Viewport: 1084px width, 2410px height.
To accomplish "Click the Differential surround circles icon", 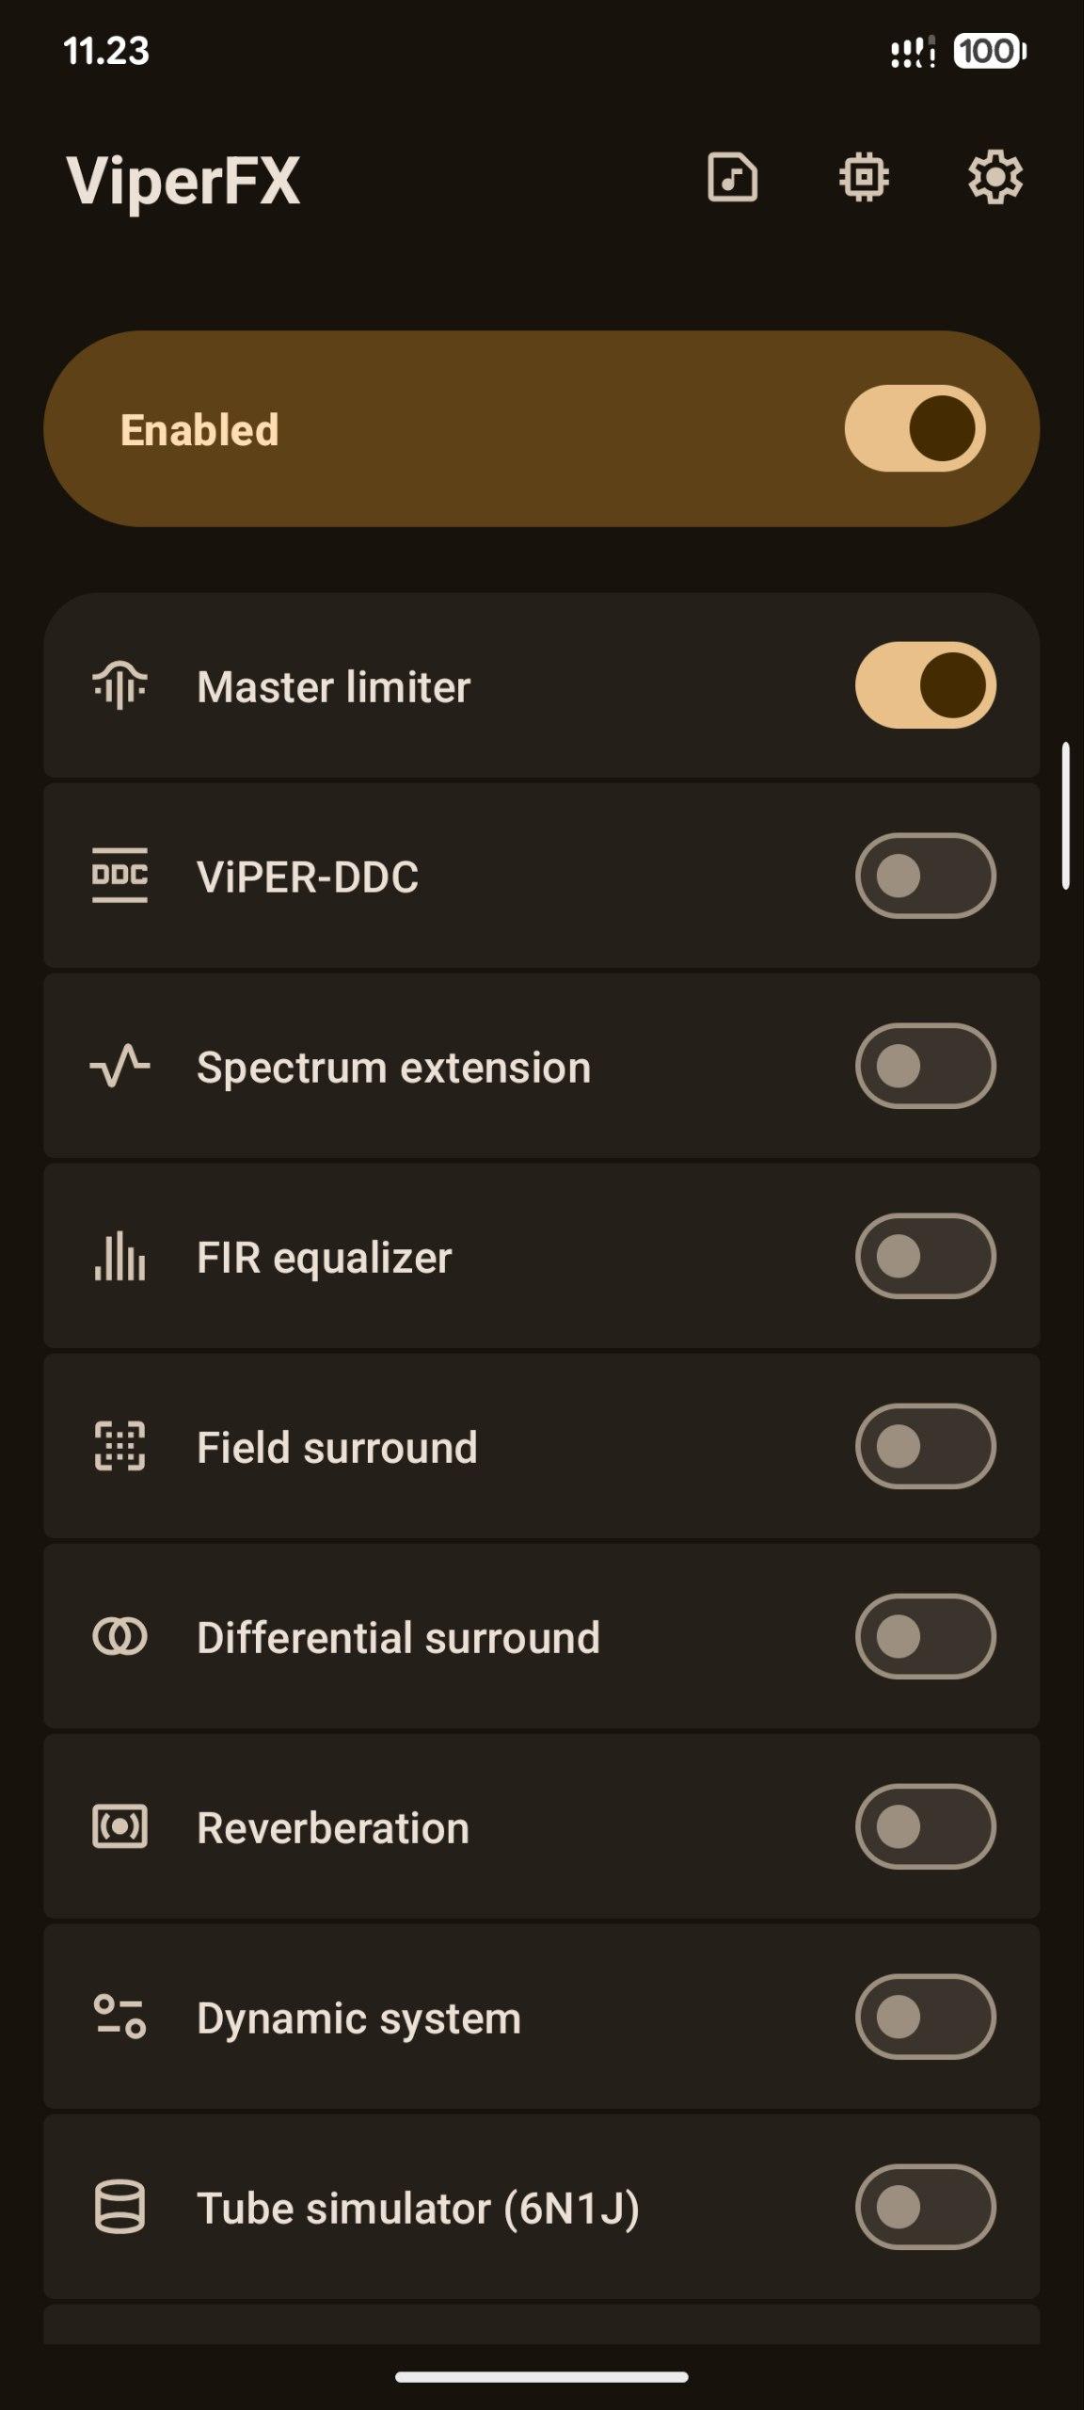I will (x=120, y=1636).
